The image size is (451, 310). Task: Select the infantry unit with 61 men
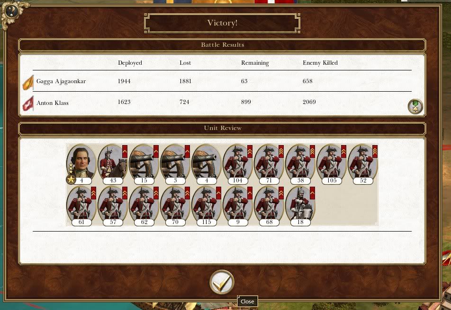coord(81,206)
